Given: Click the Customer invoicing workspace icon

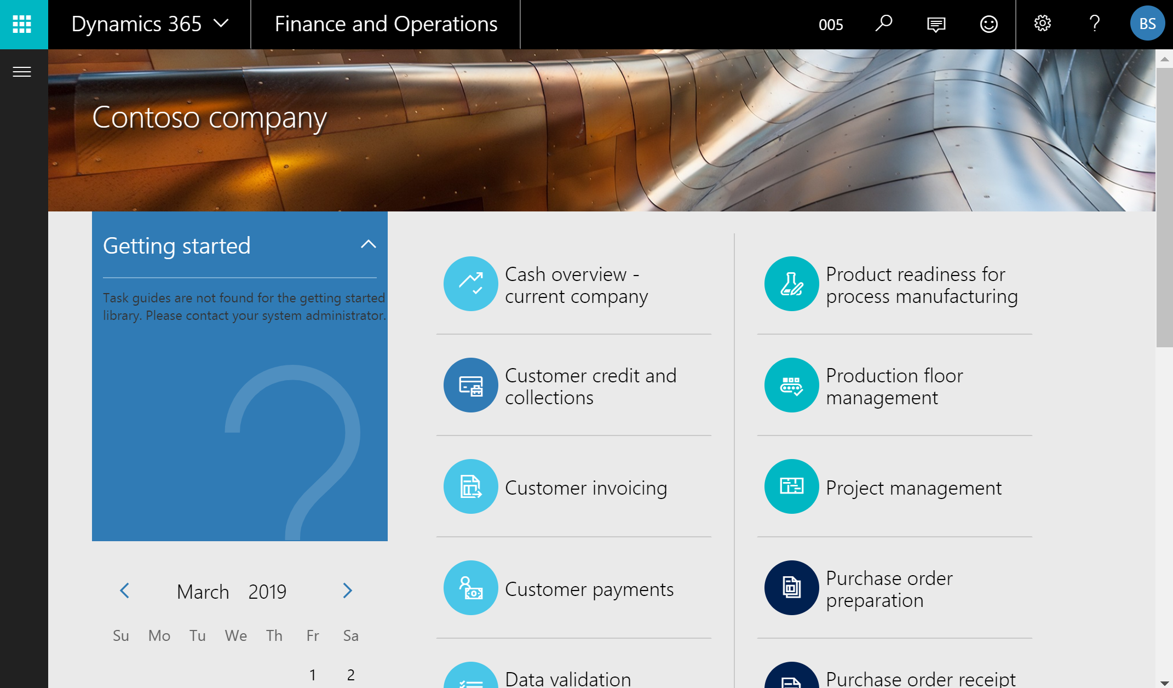Looking at the screenshot, I should (470, 486).
